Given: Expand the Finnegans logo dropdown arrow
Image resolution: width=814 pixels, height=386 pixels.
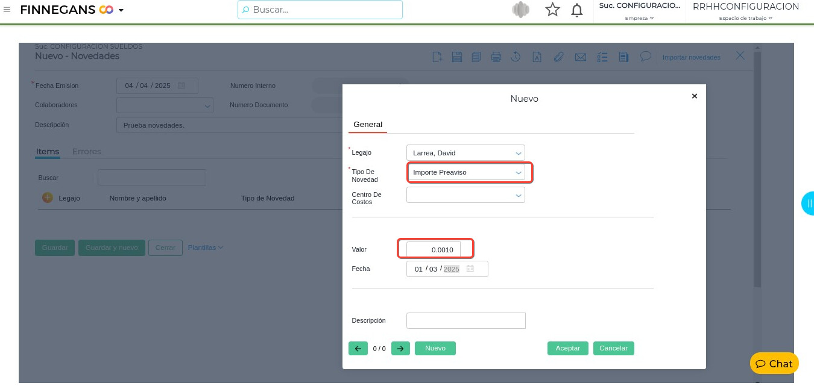Looking at the screenshot, I should 121,10.
